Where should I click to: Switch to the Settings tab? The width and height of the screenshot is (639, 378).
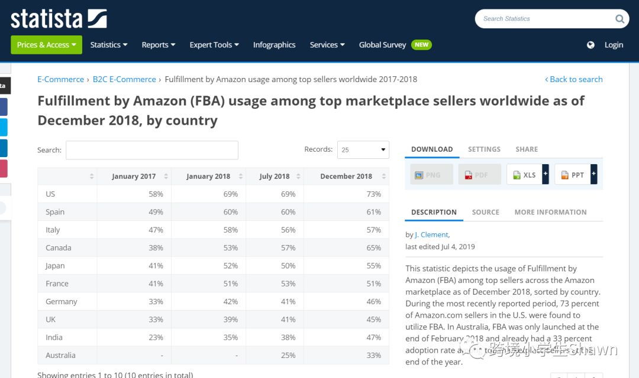click(x=484, y=149)
